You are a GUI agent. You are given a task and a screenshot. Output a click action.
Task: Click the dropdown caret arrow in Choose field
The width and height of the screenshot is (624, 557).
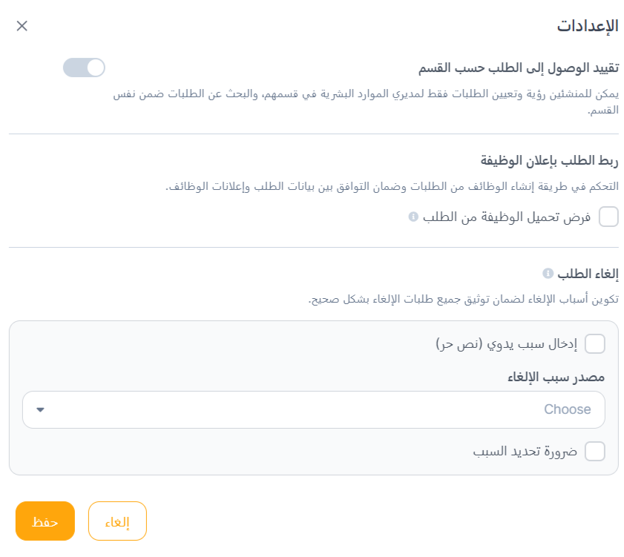pos(41,409)
